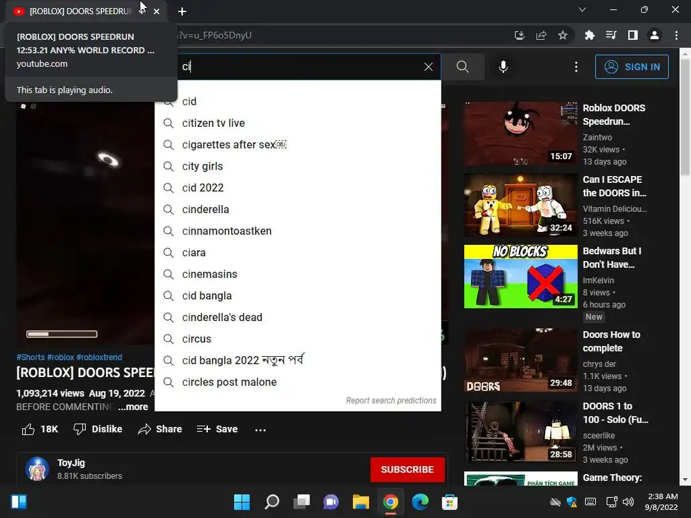The width and height of the screenshot is (691, 518).
Task: Select suggestion 'cinnamontoastken'
Action: click(x=298, y=231)
